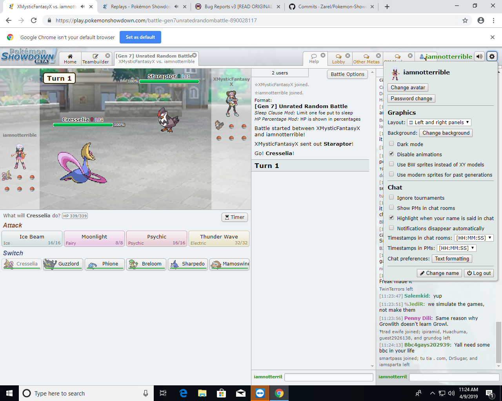Uncheck Disable animations
This screenshot has width=502, height=401.
pos(391,154)
